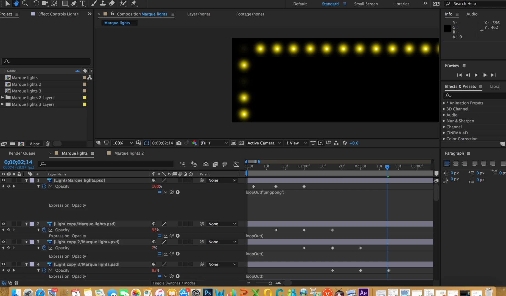Delete selected project item with trash icon
The image size is (506, 296).
(47, 144)
